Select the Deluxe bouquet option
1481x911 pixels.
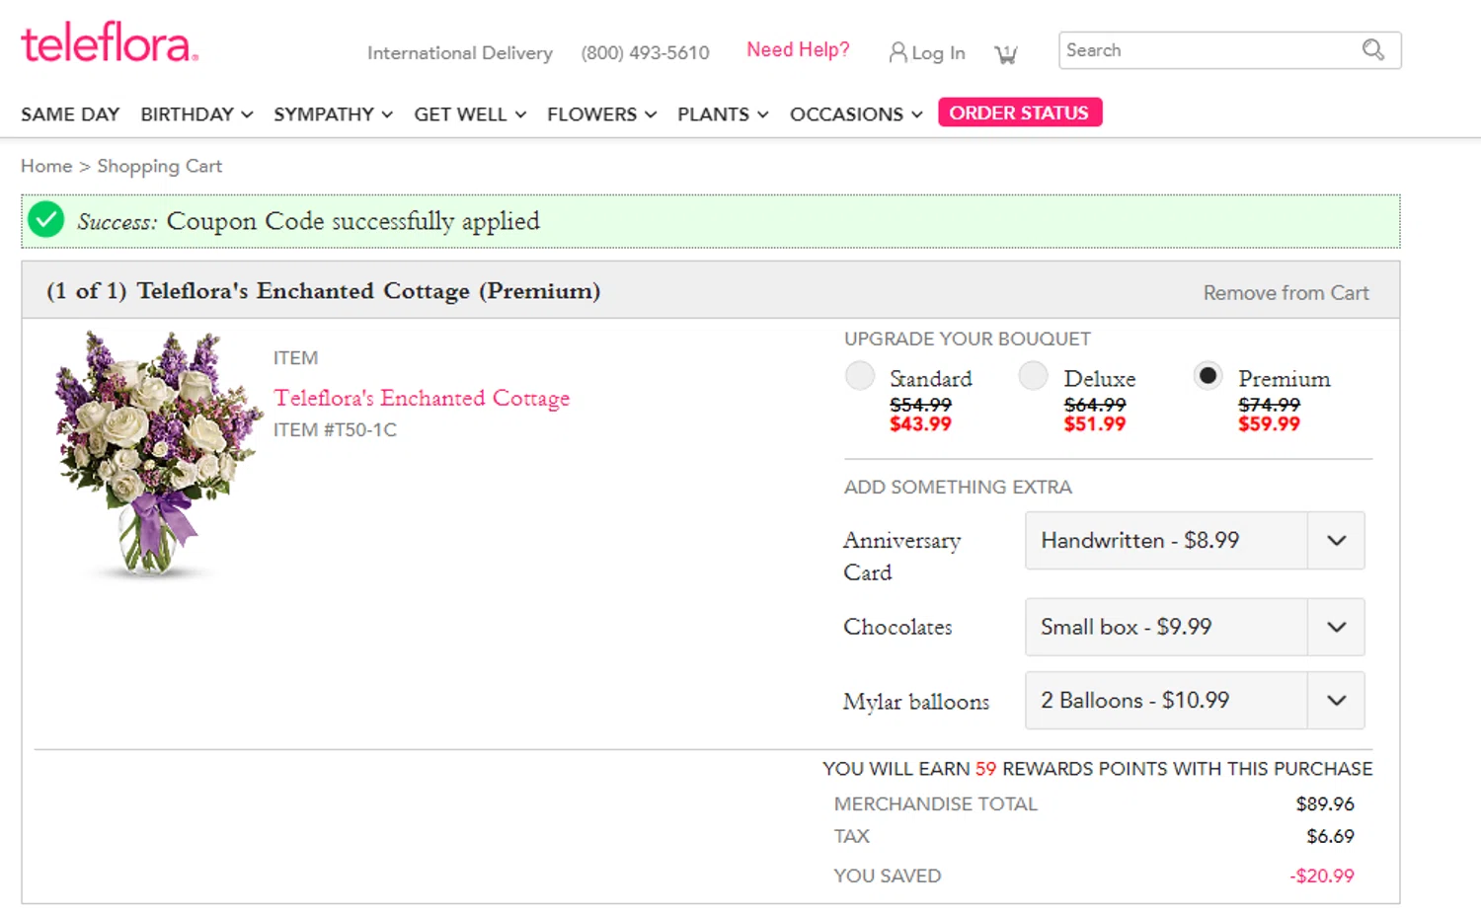coord(1034,376)
